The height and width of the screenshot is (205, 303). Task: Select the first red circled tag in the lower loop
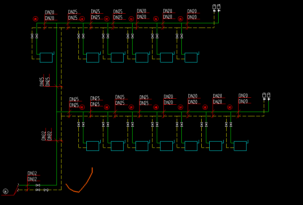click(82, 107)
